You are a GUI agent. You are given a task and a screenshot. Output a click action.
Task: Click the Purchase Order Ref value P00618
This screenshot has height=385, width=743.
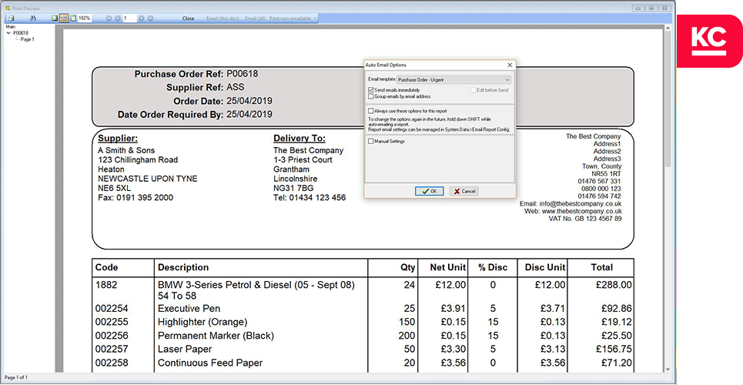coord(242,74)
